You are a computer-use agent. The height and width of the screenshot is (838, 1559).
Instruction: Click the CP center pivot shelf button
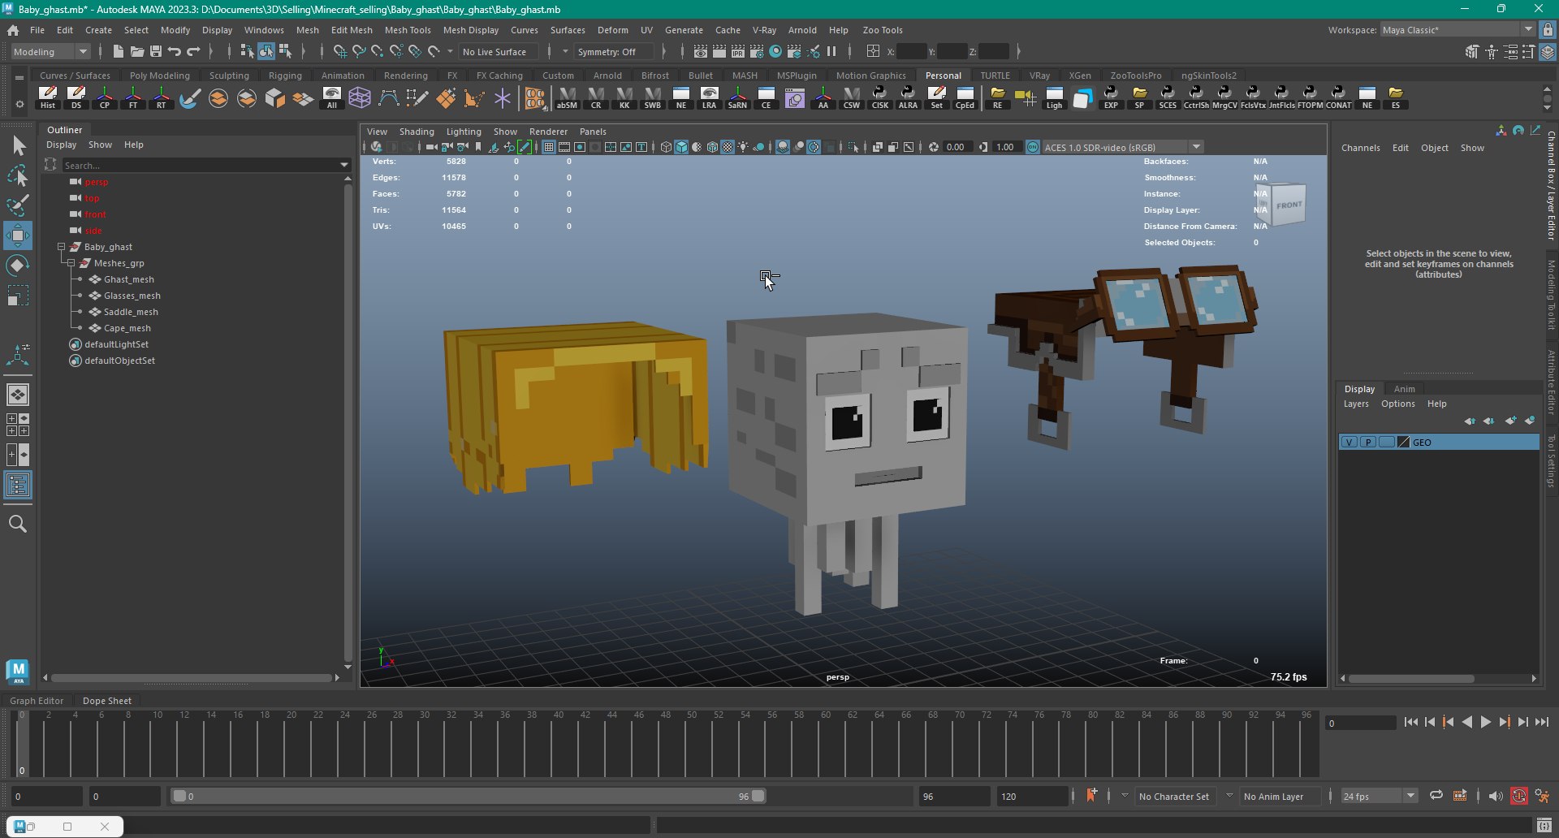(105, 97)
